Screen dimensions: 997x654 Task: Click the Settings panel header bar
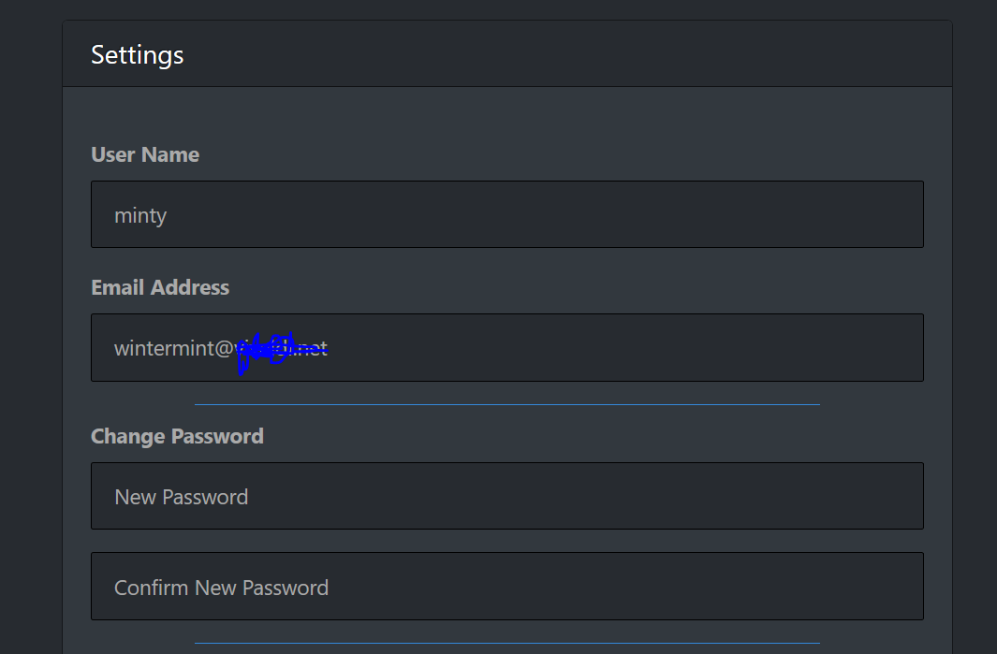506,53
